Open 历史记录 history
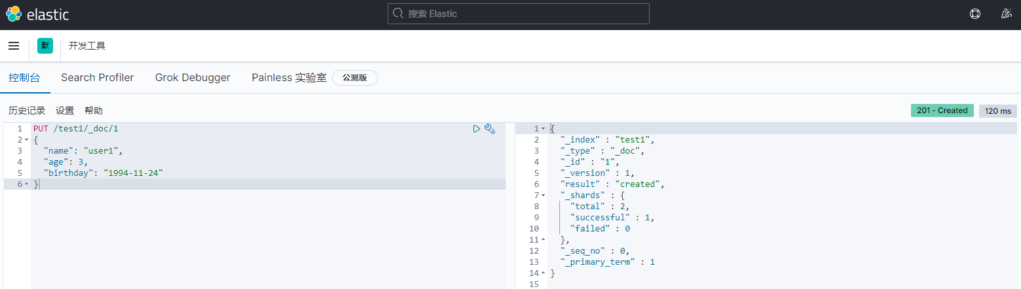Image resolution: width=1021 pixels, height=289 pixels. click(27, 110)
